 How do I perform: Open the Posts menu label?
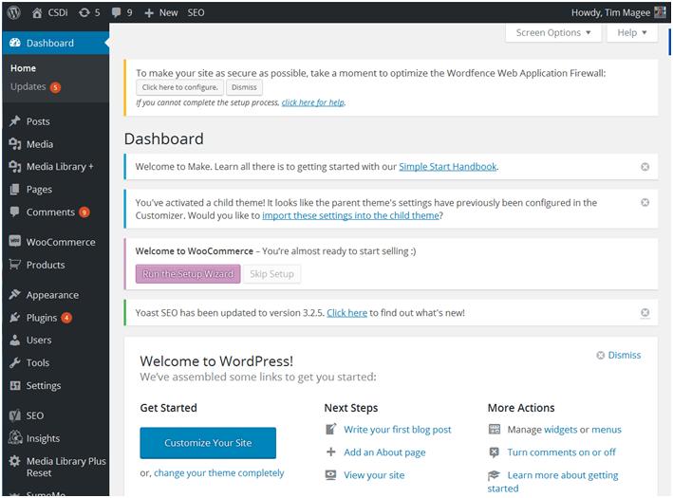click(38, 121)
